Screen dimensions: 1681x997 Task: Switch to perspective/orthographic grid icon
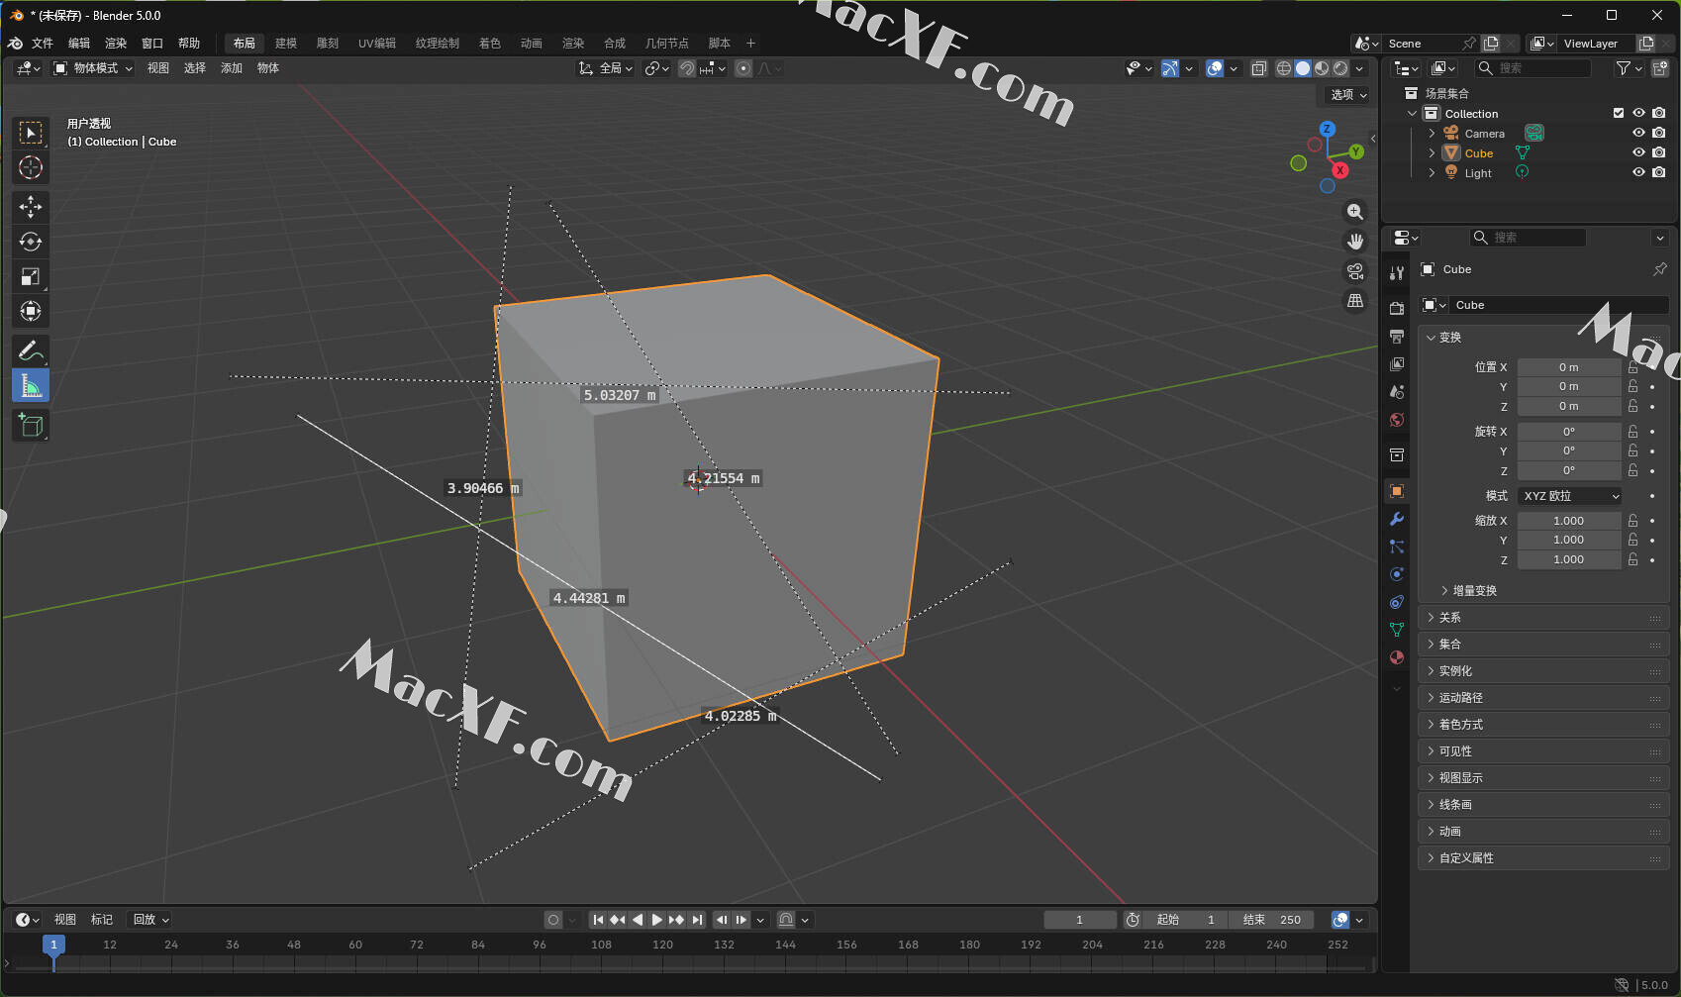(1355, 301)
